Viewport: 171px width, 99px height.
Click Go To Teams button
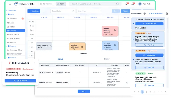(x=149, y=55)
